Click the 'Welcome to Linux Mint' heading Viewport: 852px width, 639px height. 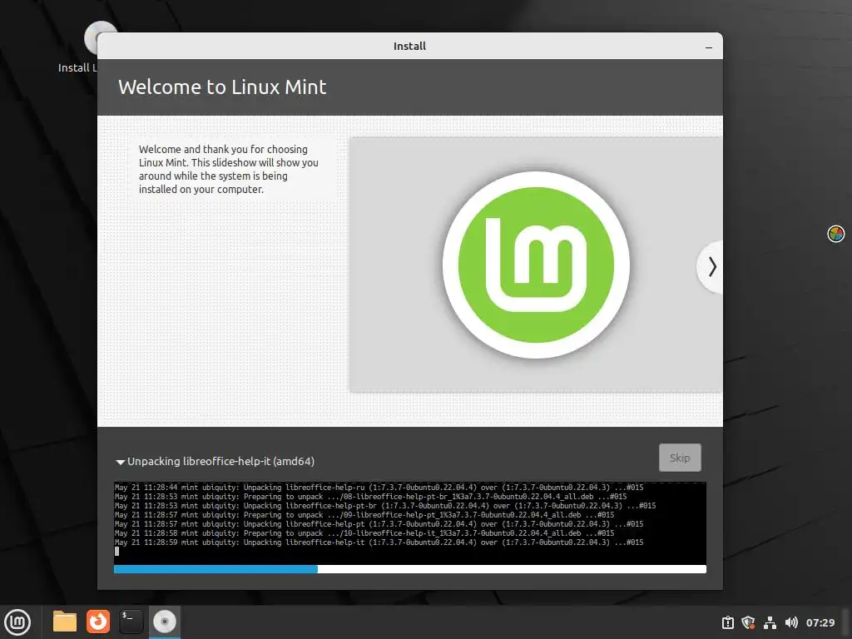tap(222, 87)
